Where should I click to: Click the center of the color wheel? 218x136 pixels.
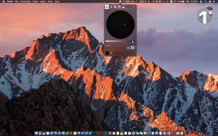[x=120, y=25]
